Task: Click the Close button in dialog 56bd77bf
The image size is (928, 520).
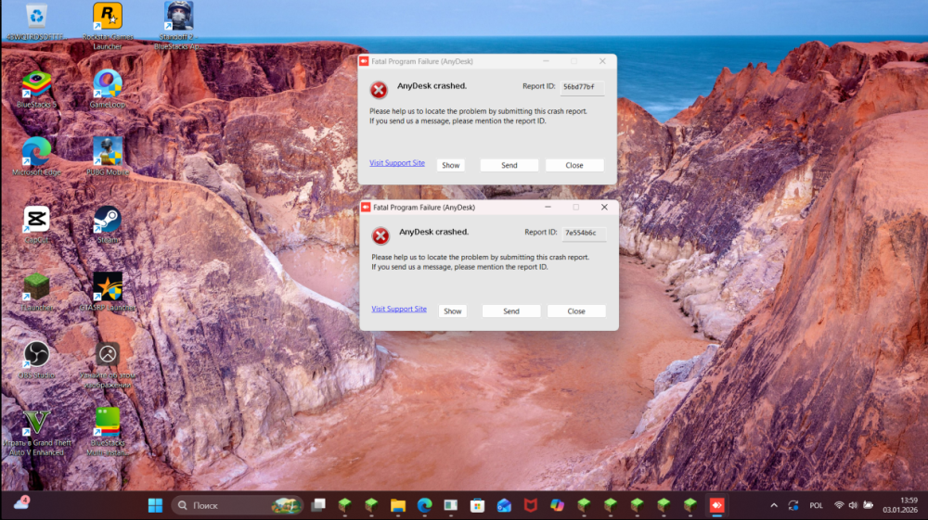Action: point(574,165)
